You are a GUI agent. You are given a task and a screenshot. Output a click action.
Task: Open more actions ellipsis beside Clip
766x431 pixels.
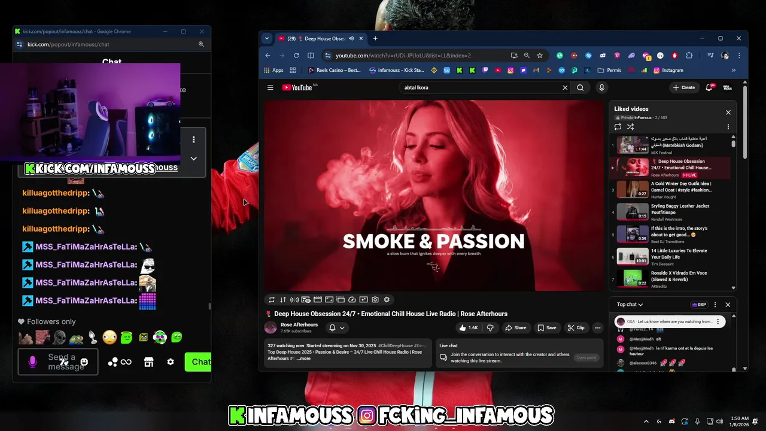pyautogui.click(x=597, y=327)
